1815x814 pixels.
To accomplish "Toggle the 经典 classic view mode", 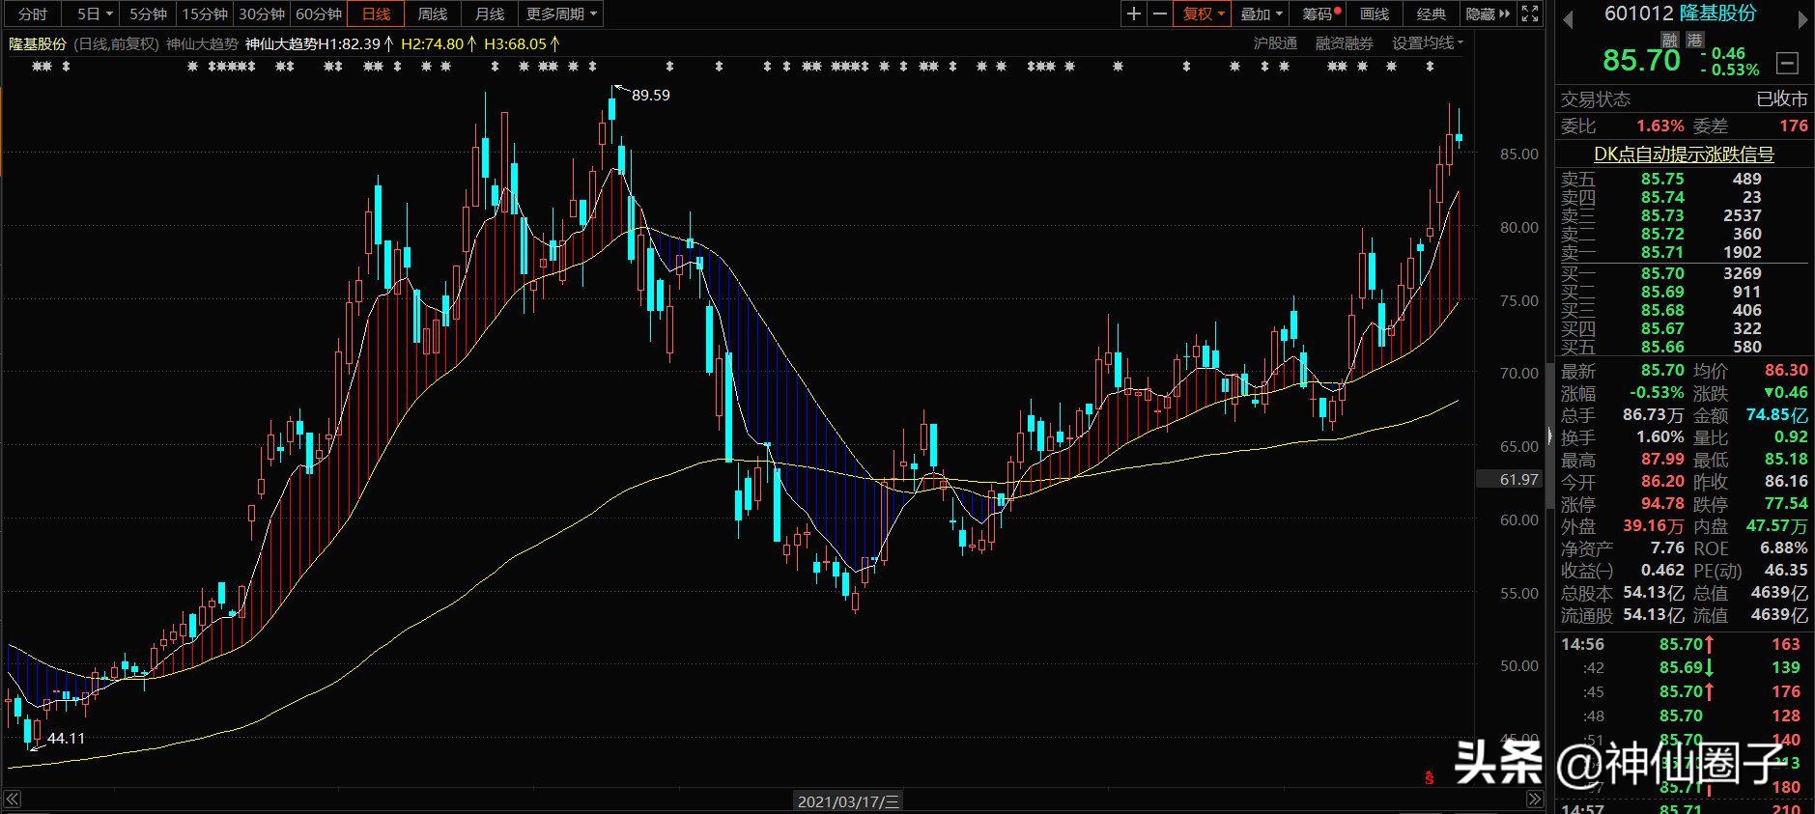I will (x=1431, y=14).
